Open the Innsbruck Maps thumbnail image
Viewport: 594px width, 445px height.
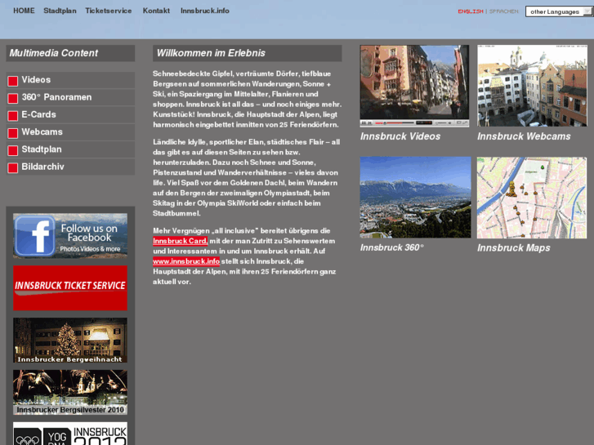pos(532,198)
